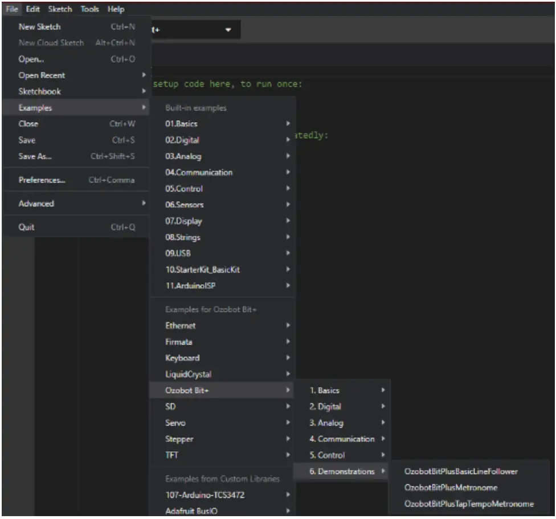The image size is (556, 519).
Task: Select 6. Demonstrations submenu
Action: coord(342,472)
